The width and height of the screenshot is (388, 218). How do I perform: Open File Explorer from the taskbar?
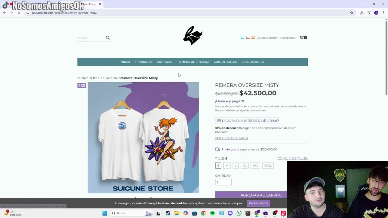[177, 213]
